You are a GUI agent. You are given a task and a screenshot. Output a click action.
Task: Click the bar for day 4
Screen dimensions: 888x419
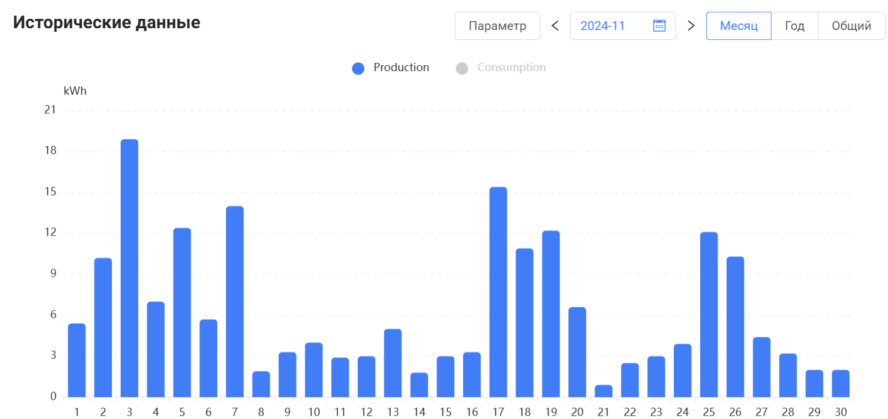[x=156, y=349]
